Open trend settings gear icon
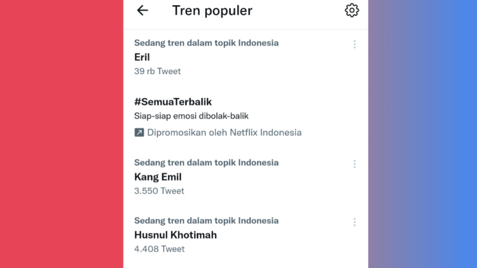This screenshot has height=268, width=477. point(352,10)
